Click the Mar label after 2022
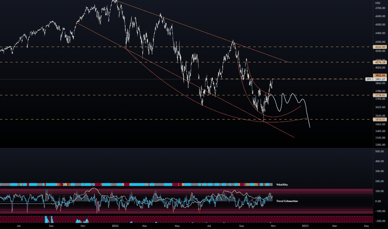Image resolution: width=388 pixels, height=229 pixels. click(x=144, y=226)
